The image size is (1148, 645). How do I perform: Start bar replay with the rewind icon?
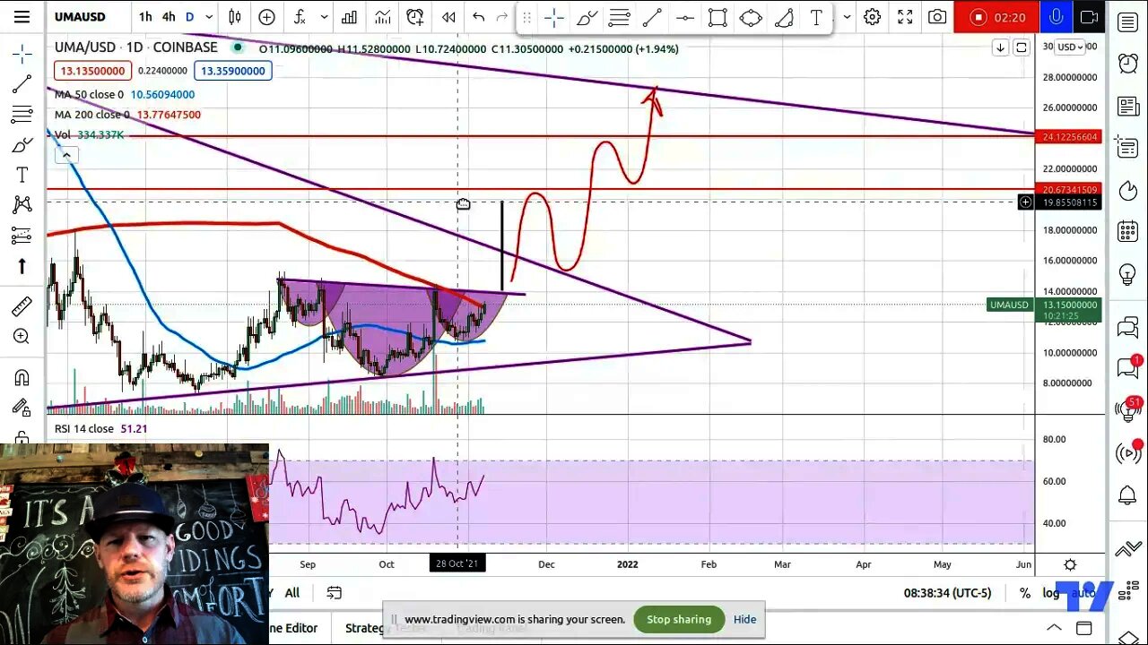point(448,16)
